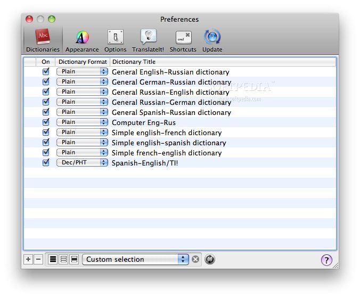Uncheck Spanish-English/TI! dictionary
The image size is (360, 298).
click(x=46, y=162)
